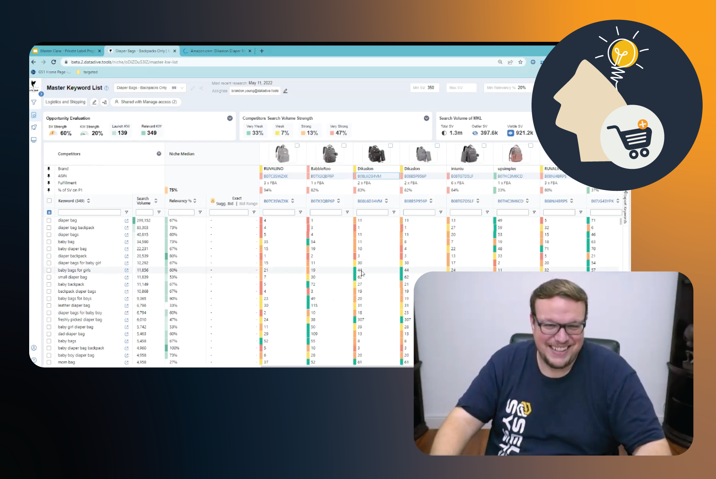Image resolution: width=716 pixels, height=479 pixels.
Task: Check the 'diaper bag' keyword row
Action: (x=49, y=221)
